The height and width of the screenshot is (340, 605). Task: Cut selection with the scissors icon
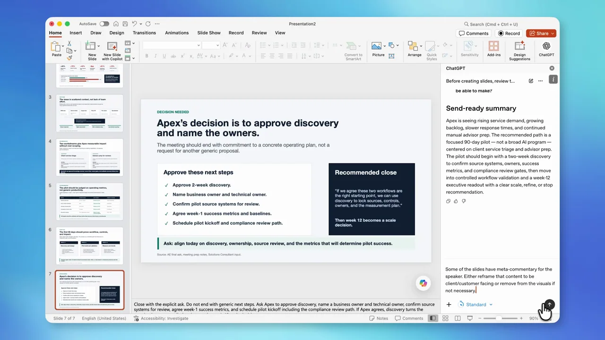(x=69, y=43)
